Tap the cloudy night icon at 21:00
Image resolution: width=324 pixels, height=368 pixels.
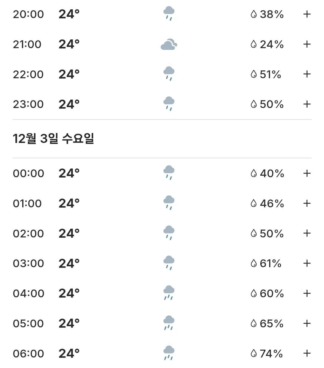(x=169, y=44)
